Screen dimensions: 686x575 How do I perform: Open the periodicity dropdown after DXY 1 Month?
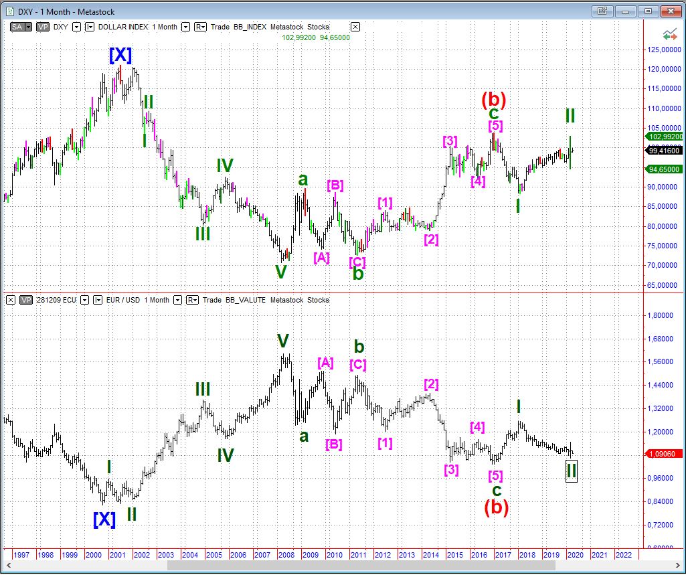[185, 27]
